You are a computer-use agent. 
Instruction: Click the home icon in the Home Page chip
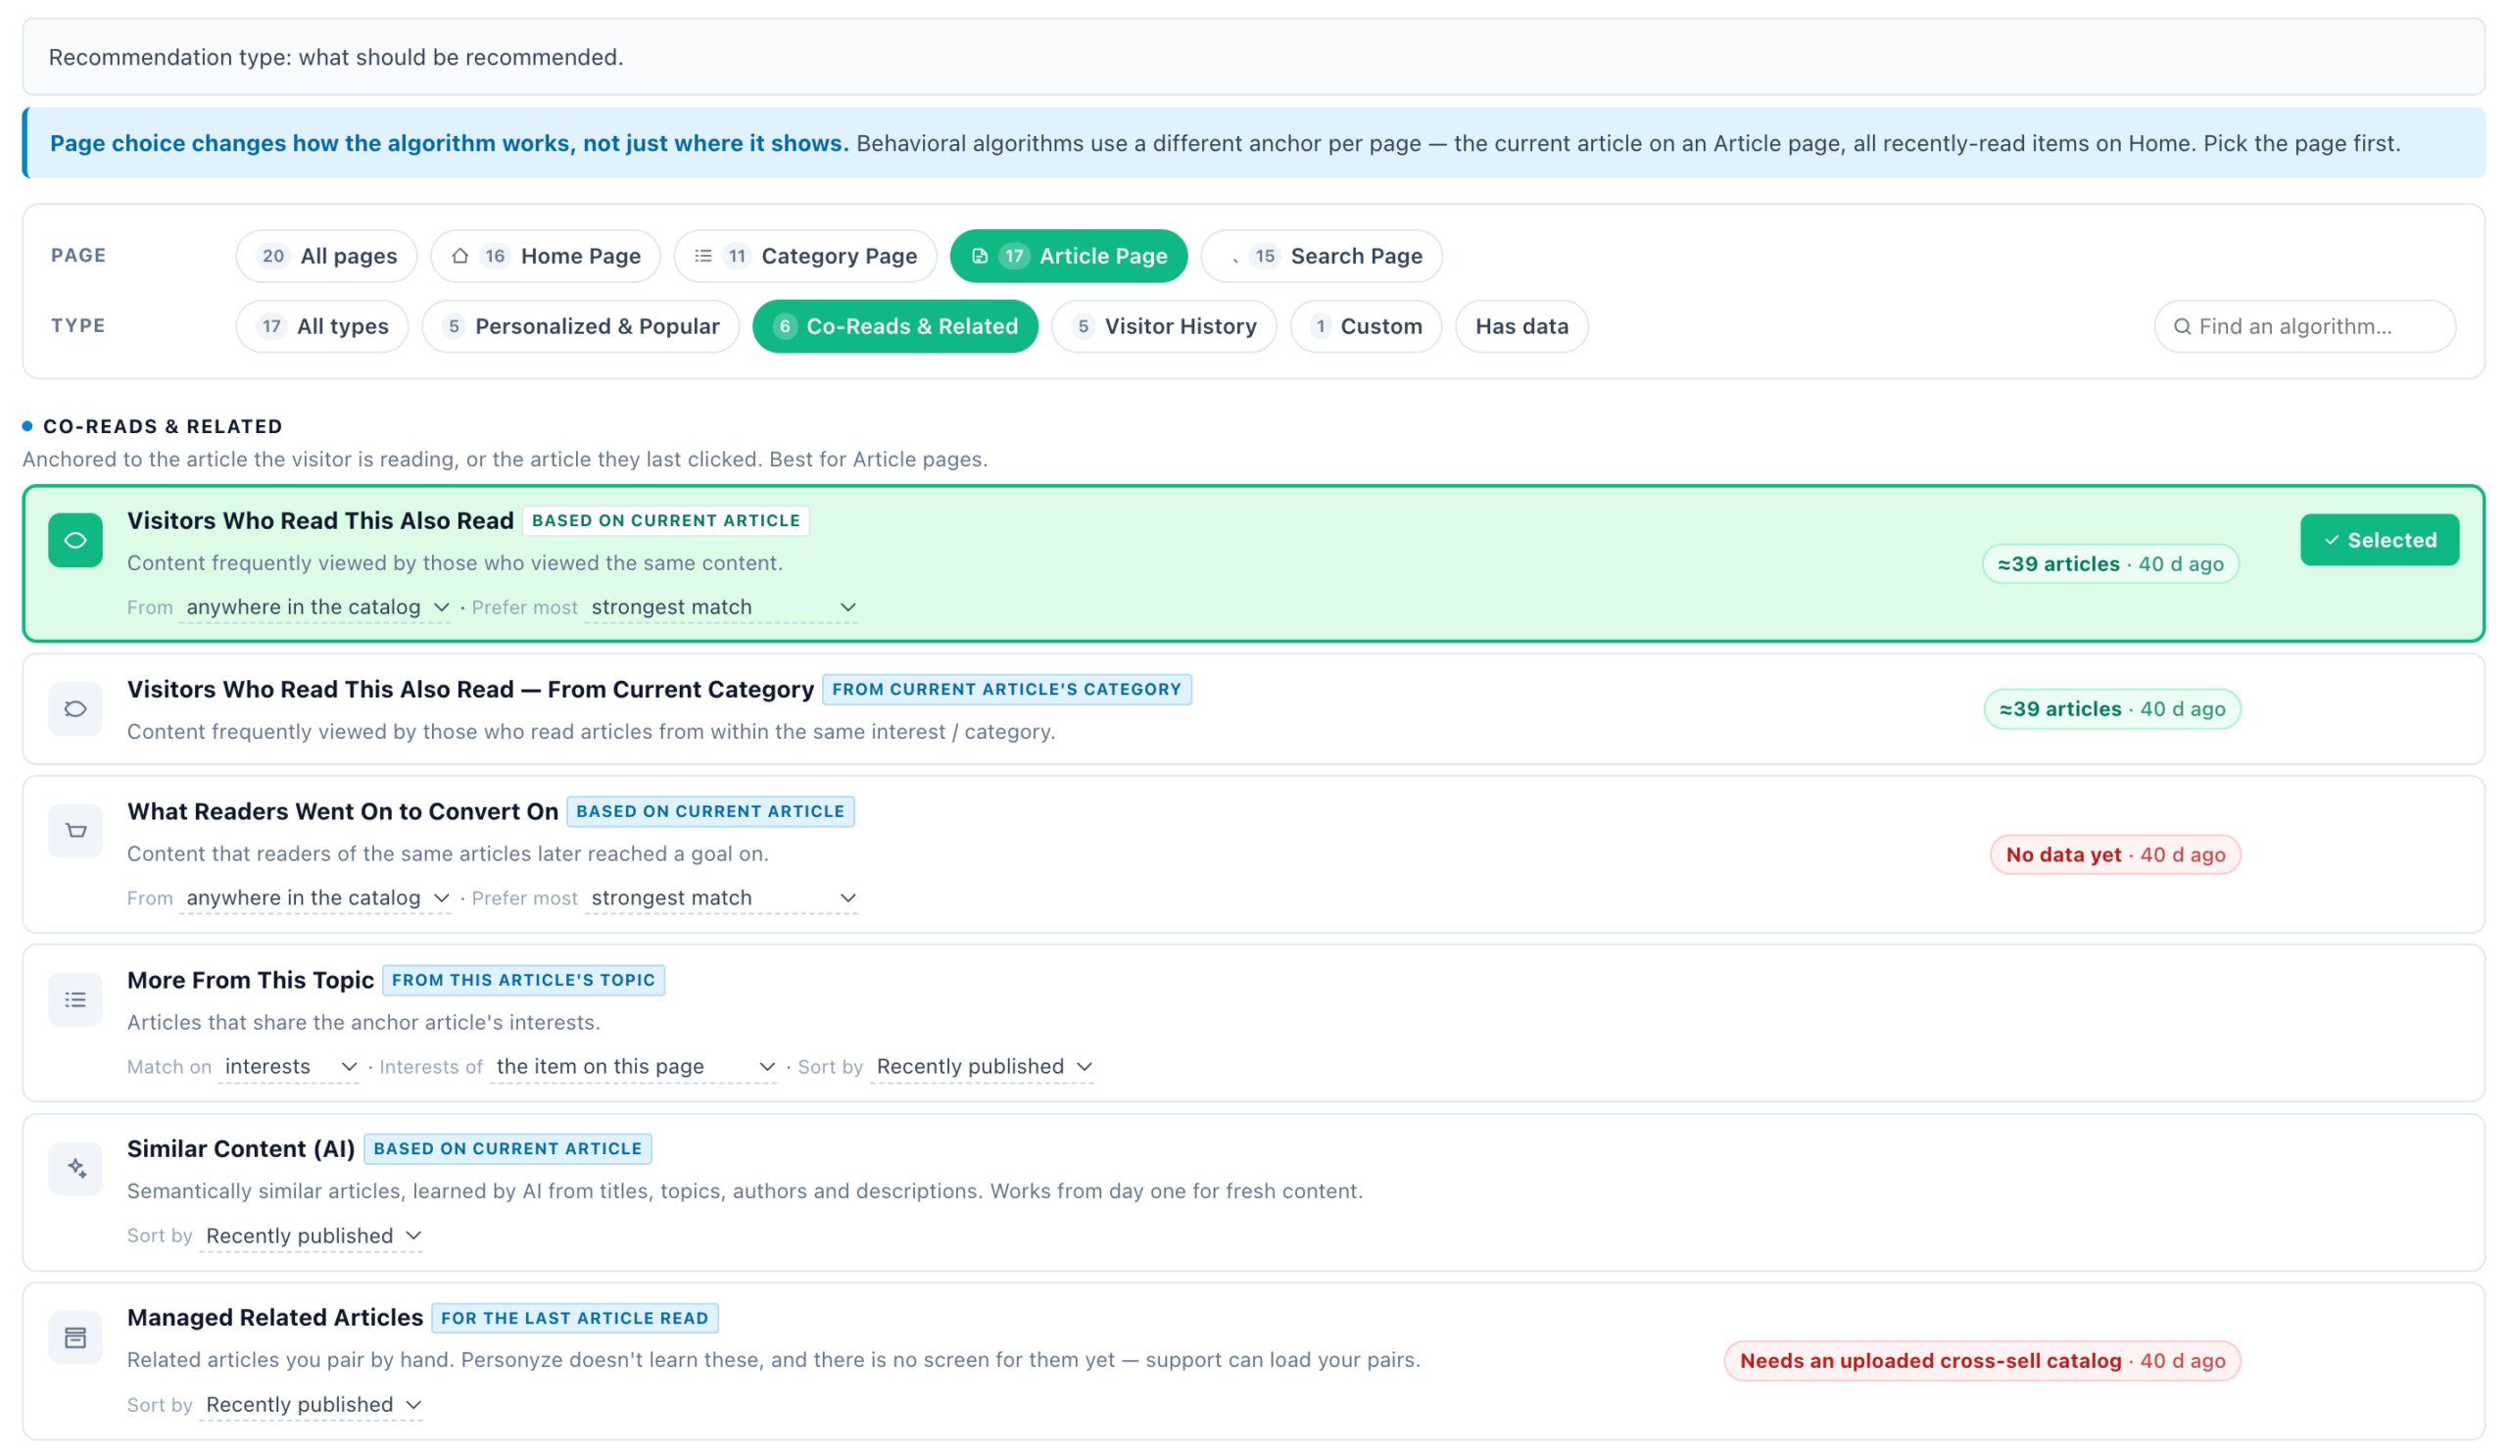tap(459, 256)
